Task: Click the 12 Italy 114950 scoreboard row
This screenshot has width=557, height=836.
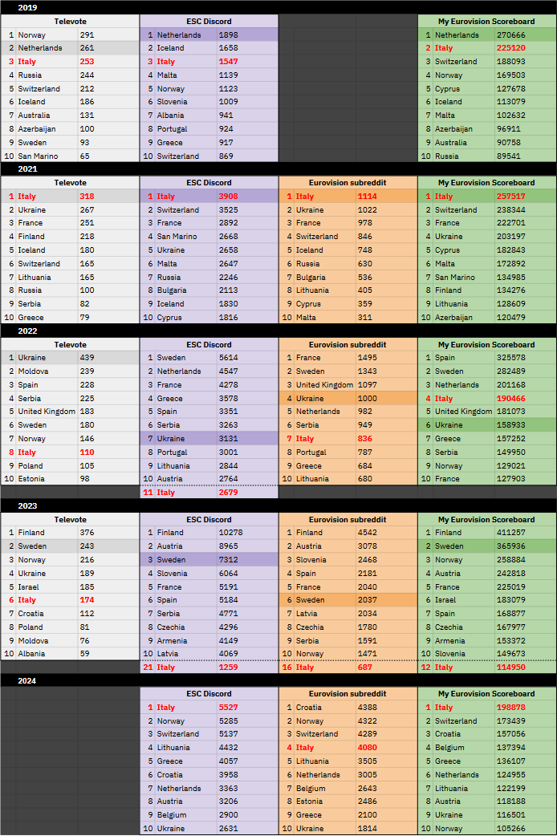Action: [x=487, y=668]
